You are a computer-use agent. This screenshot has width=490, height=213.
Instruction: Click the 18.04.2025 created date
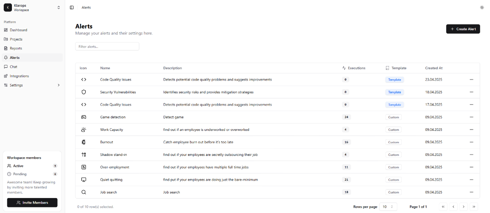(x=434, y=92)
